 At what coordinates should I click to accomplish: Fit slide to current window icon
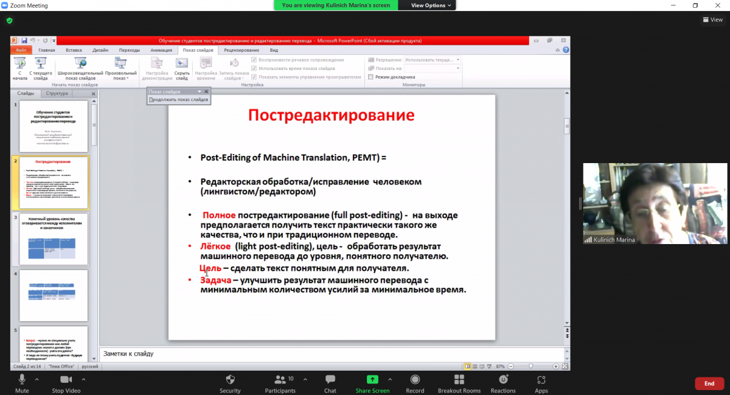click(x=565, y=366)
